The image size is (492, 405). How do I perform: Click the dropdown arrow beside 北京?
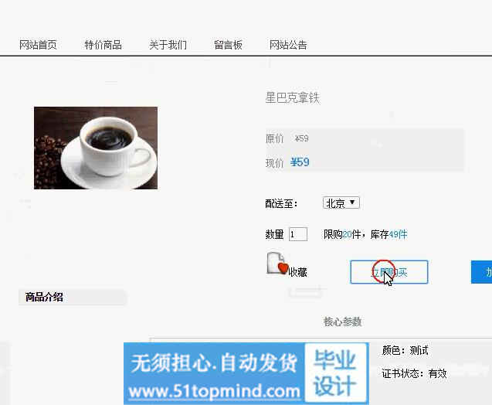point(352,202)
